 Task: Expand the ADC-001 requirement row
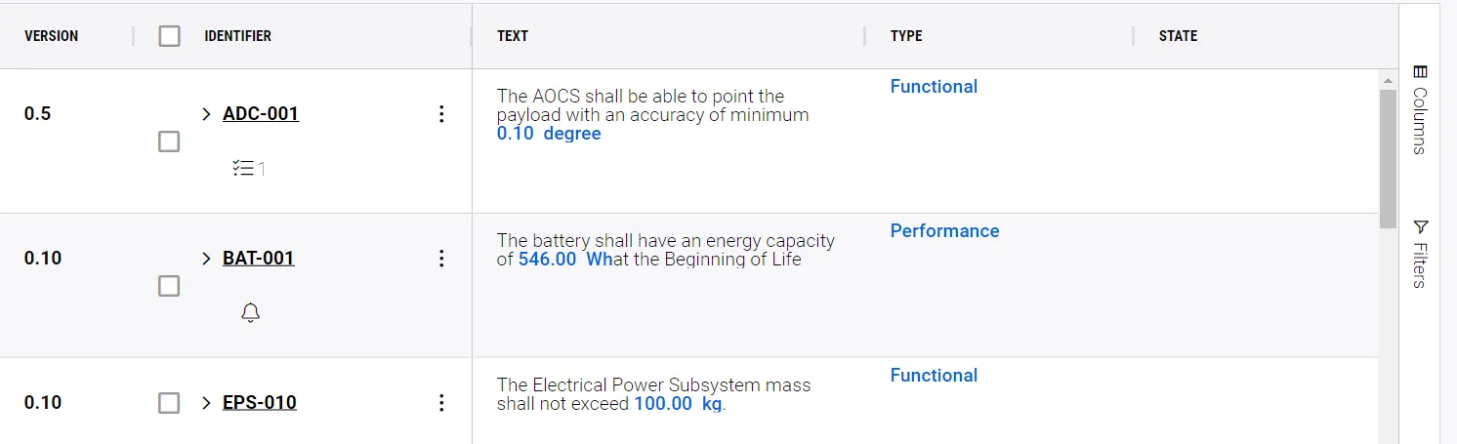click(206, 114)
